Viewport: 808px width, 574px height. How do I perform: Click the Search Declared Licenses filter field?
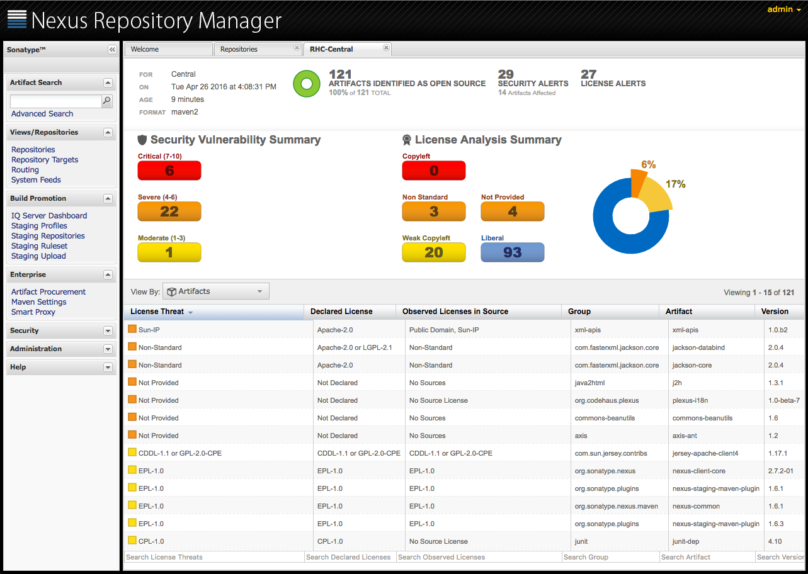(x=350, y=557)
